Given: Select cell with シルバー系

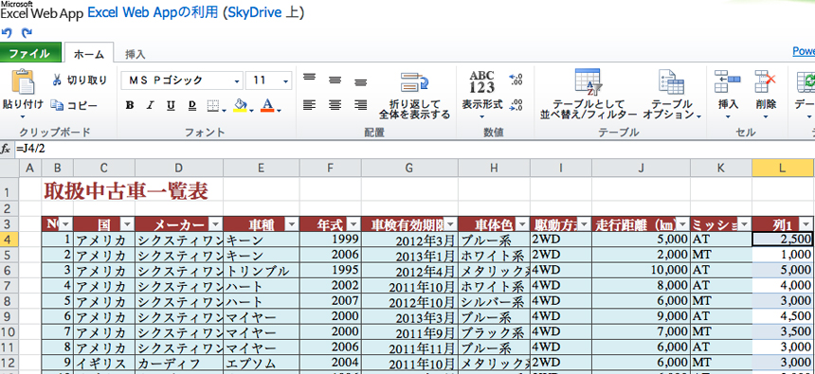Looking at the screenshot, I should [x=495, y=301].
